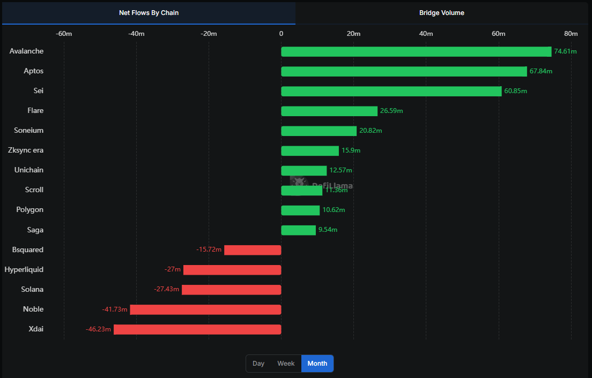592x378 pixels.
Task: Select the Sei net flow bar
Action: coord(391,91)
